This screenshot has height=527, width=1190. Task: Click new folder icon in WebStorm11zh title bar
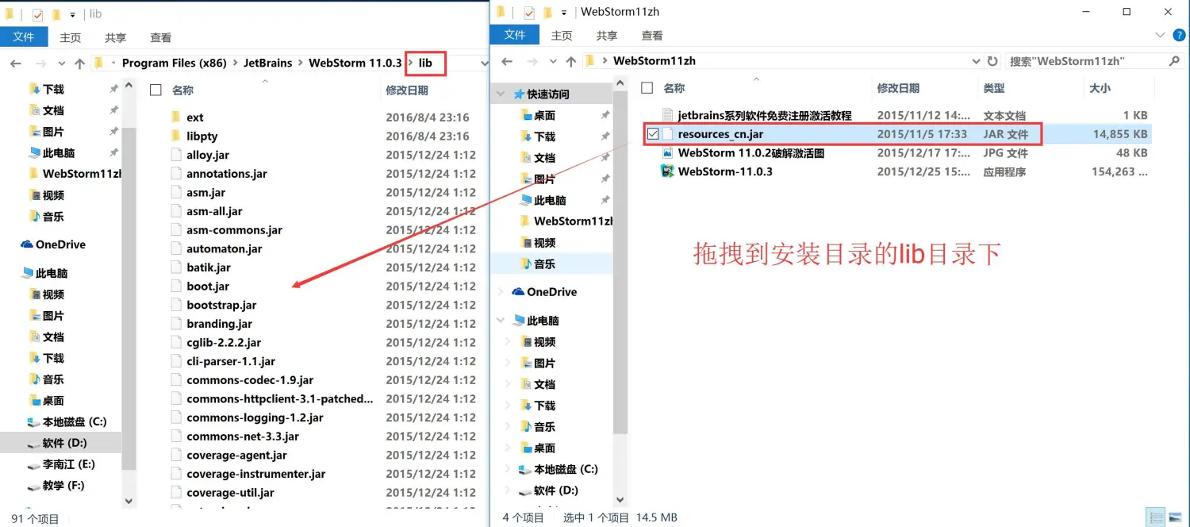click(x=547, y=12)
